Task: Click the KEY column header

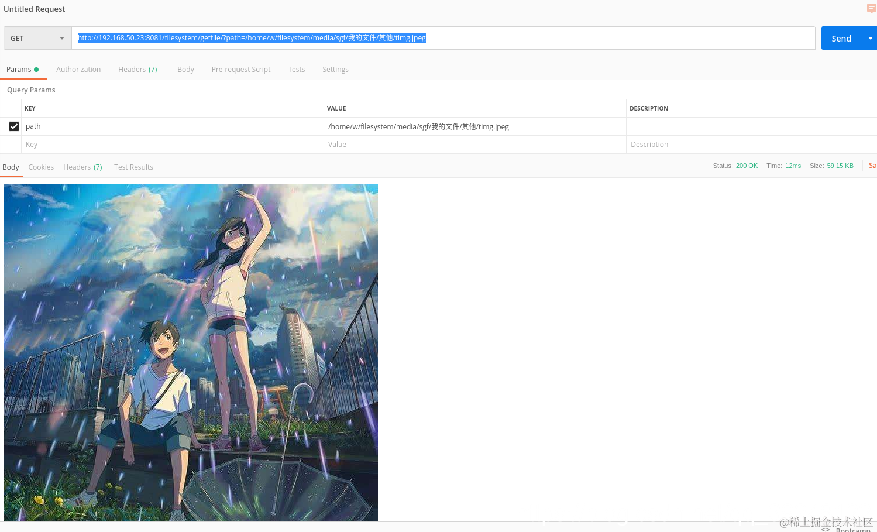Action: click(x=30, y=108)
